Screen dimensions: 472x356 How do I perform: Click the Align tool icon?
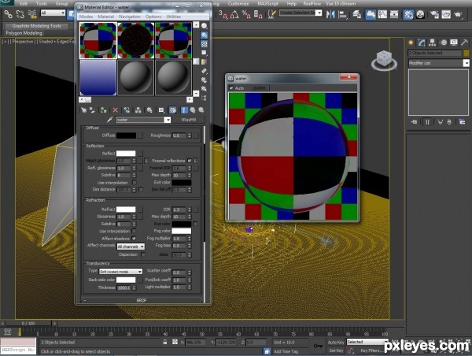point(342,14)
